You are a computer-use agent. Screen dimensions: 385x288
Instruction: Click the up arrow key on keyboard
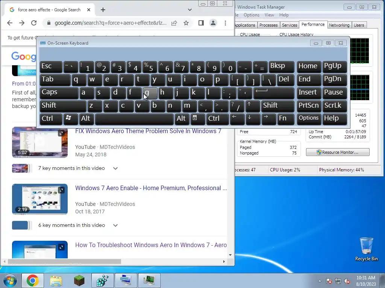click(x=252, y=106)
